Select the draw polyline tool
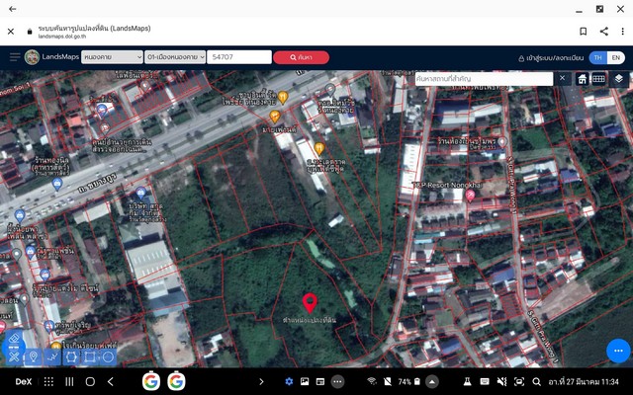Screen dimensions: 633x395 coord(52,356)
